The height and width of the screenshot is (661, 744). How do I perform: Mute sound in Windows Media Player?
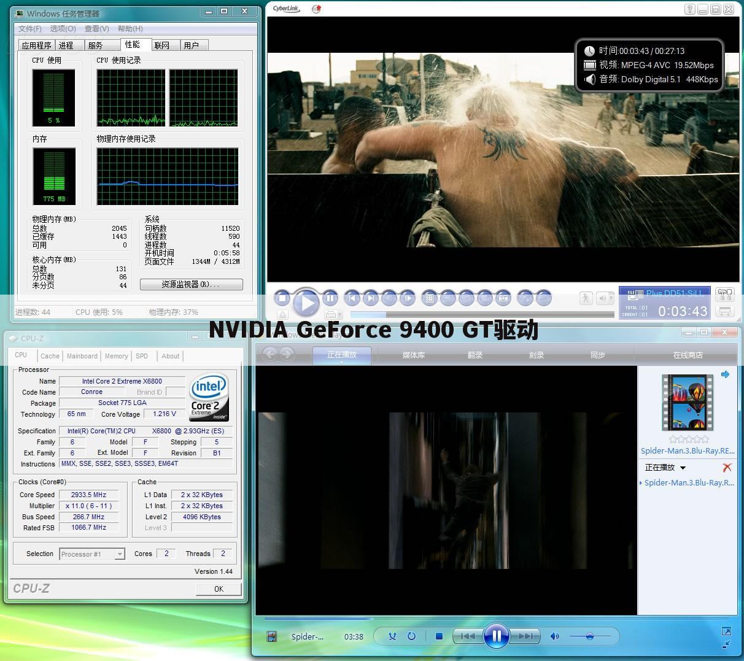pos(554,636)
